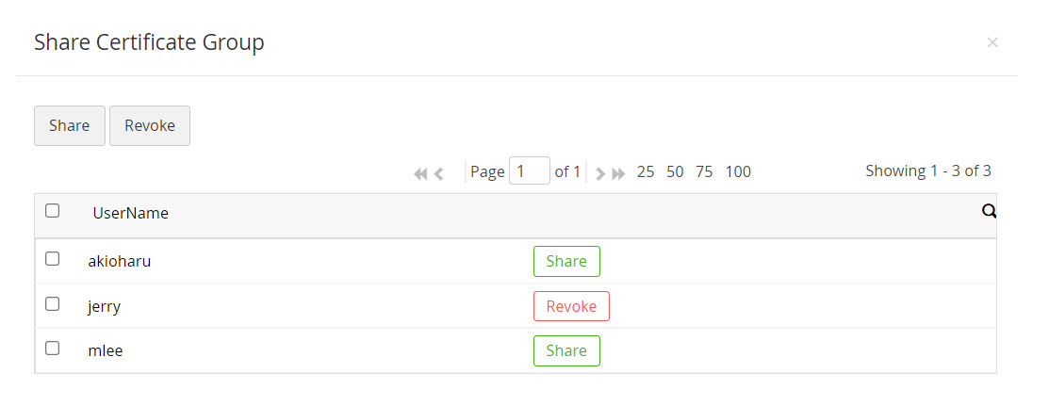This screenshot has height=406, width=1049.
Task: Select the checkbox next to jerry
Action: point(53,304)
